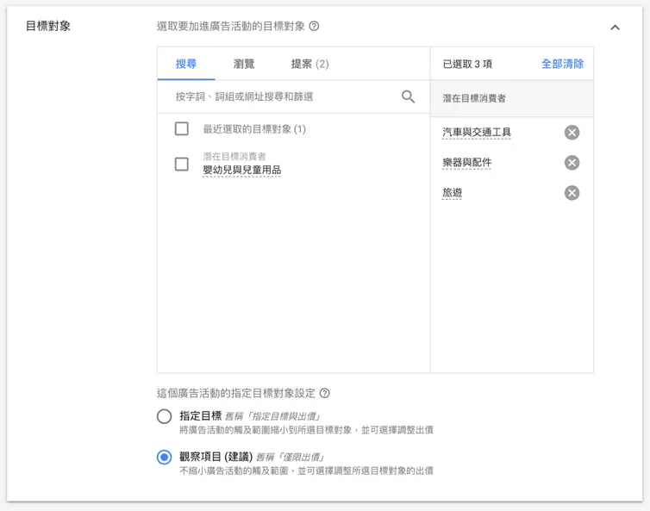The height and width of the screenshot is (511, 650).
Task: Click the help icon beside 選取要加進廣告活動的目標對象
Action: [314, 27]
